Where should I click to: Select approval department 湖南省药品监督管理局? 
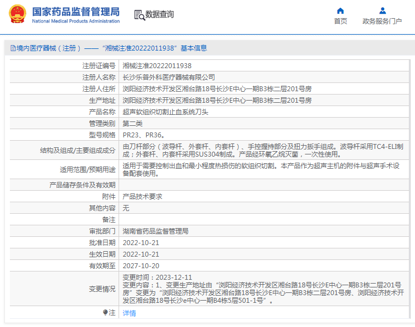pyautogui.click(x=155, y=231)
